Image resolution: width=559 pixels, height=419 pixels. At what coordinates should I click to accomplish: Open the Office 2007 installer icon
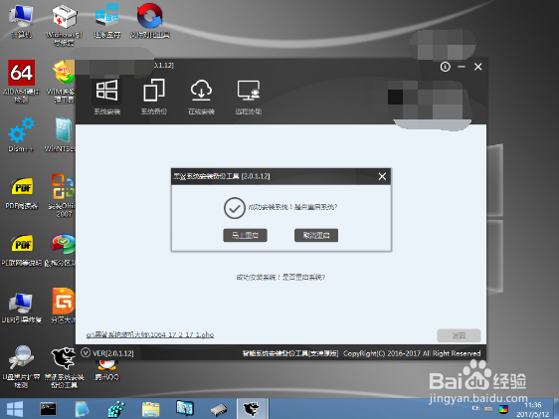(x=63, y=195)
